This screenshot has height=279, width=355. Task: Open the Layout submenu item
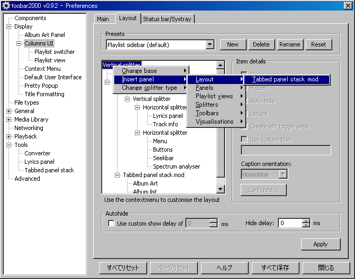(216, 79)
